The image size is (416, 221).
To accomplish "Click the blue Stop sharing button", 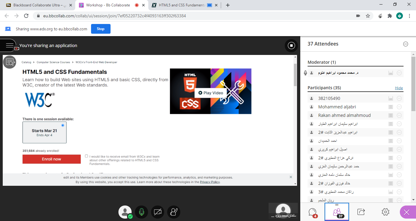I will (x=101, y=29).
